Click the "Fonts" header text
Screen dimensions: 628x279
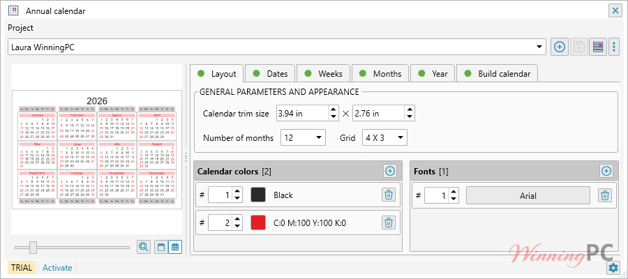coord(425,172)
